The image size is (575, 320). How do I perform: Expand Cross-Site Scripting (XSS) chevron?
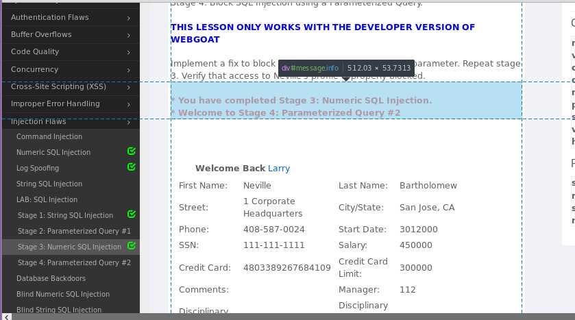129,87
